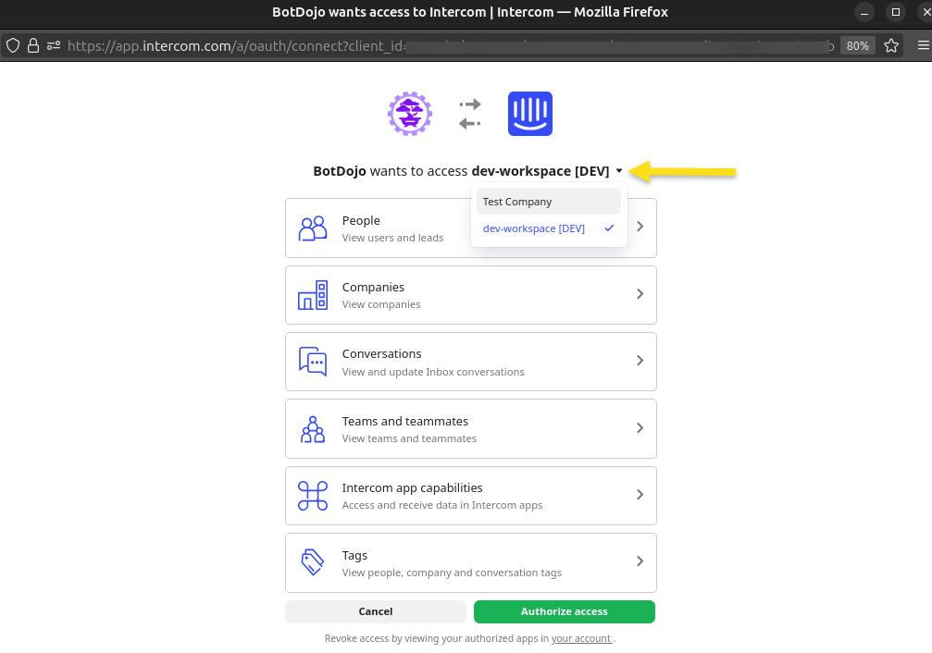
Task: Click the Cancel button
Action: point(376,611)
